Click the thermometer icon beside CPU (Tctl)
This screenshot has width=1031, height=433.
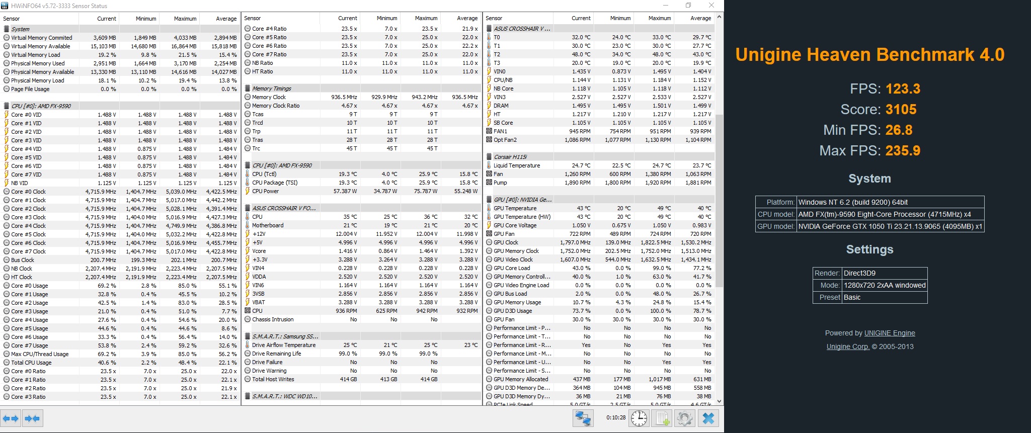coord(248,174)
